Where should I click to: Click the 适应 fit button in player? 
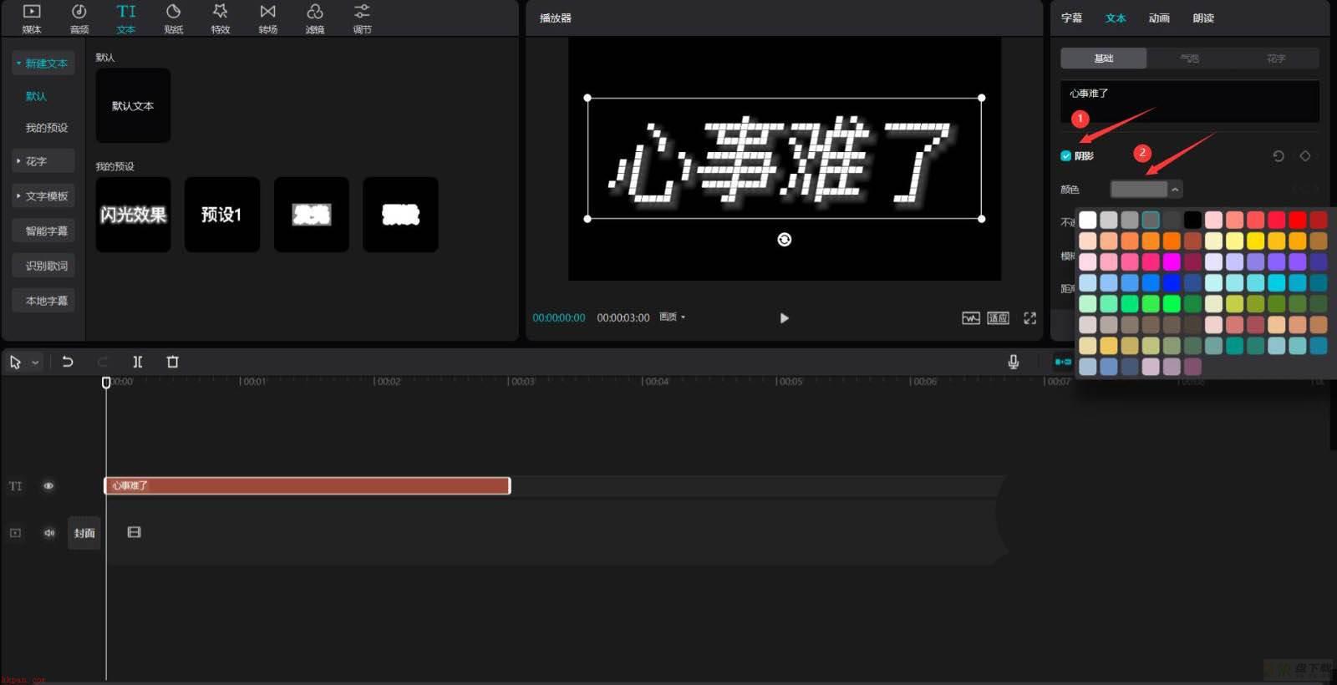999,318
